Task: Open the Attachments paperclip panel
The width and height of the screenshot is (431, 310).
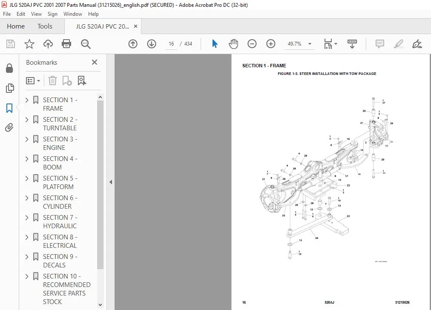Action: pyautogui.click(x=9, y=127)
